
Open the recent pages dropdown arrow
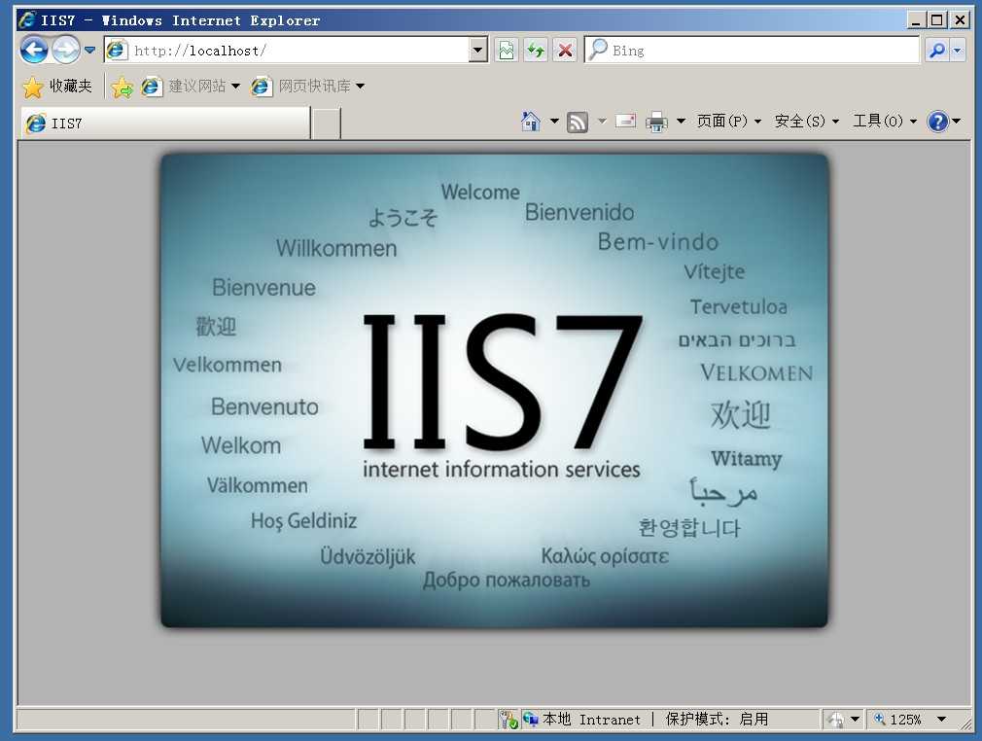click(90, 51)
